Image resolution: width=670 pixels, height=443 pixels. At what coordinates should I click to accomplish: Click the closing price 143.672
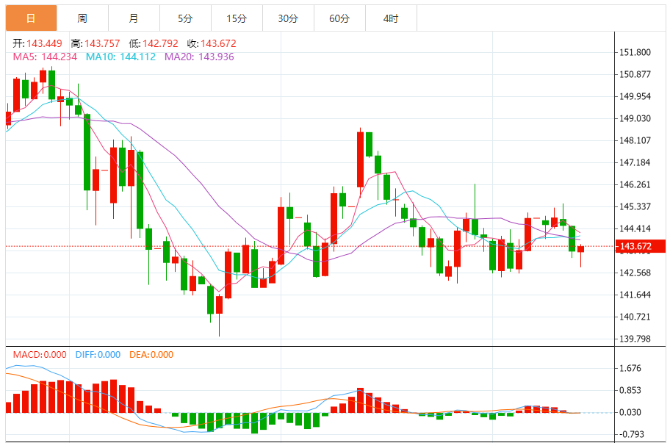pyautogui.click(x=218, y=43)
